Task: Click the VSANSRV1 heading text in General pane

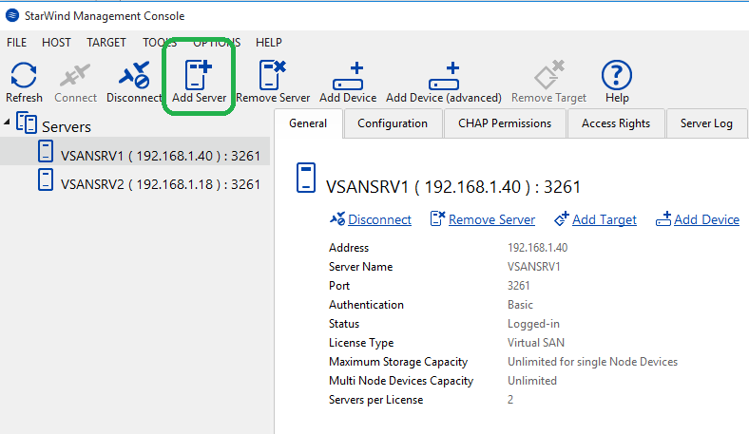Action: [x=452, y=187]
